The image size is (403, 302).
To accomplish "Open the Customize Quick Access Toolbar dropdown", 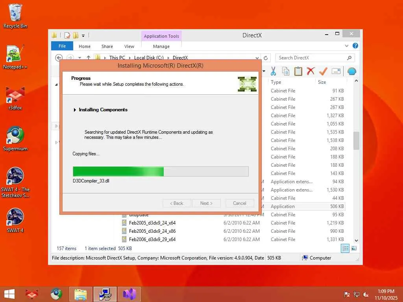I will (83, 36).
